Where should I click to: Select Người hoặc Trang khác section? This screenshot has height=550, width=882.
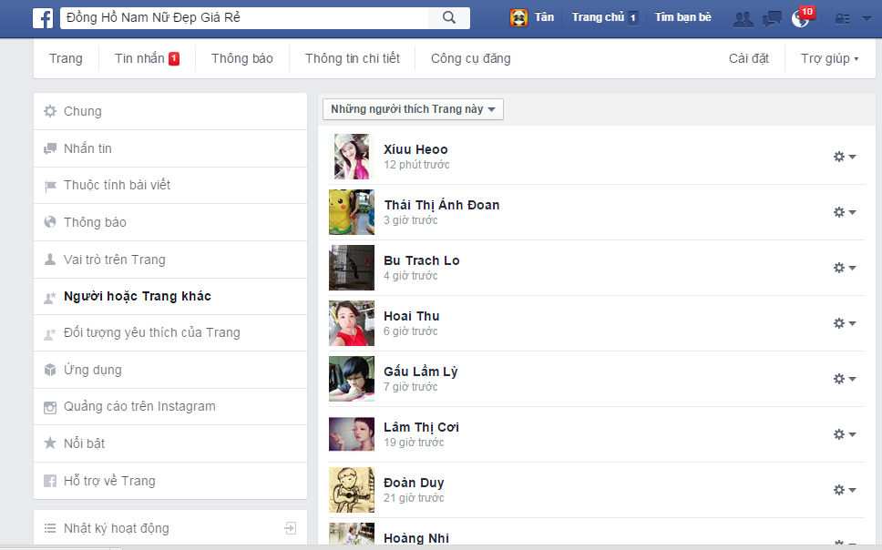coord(170,296)
